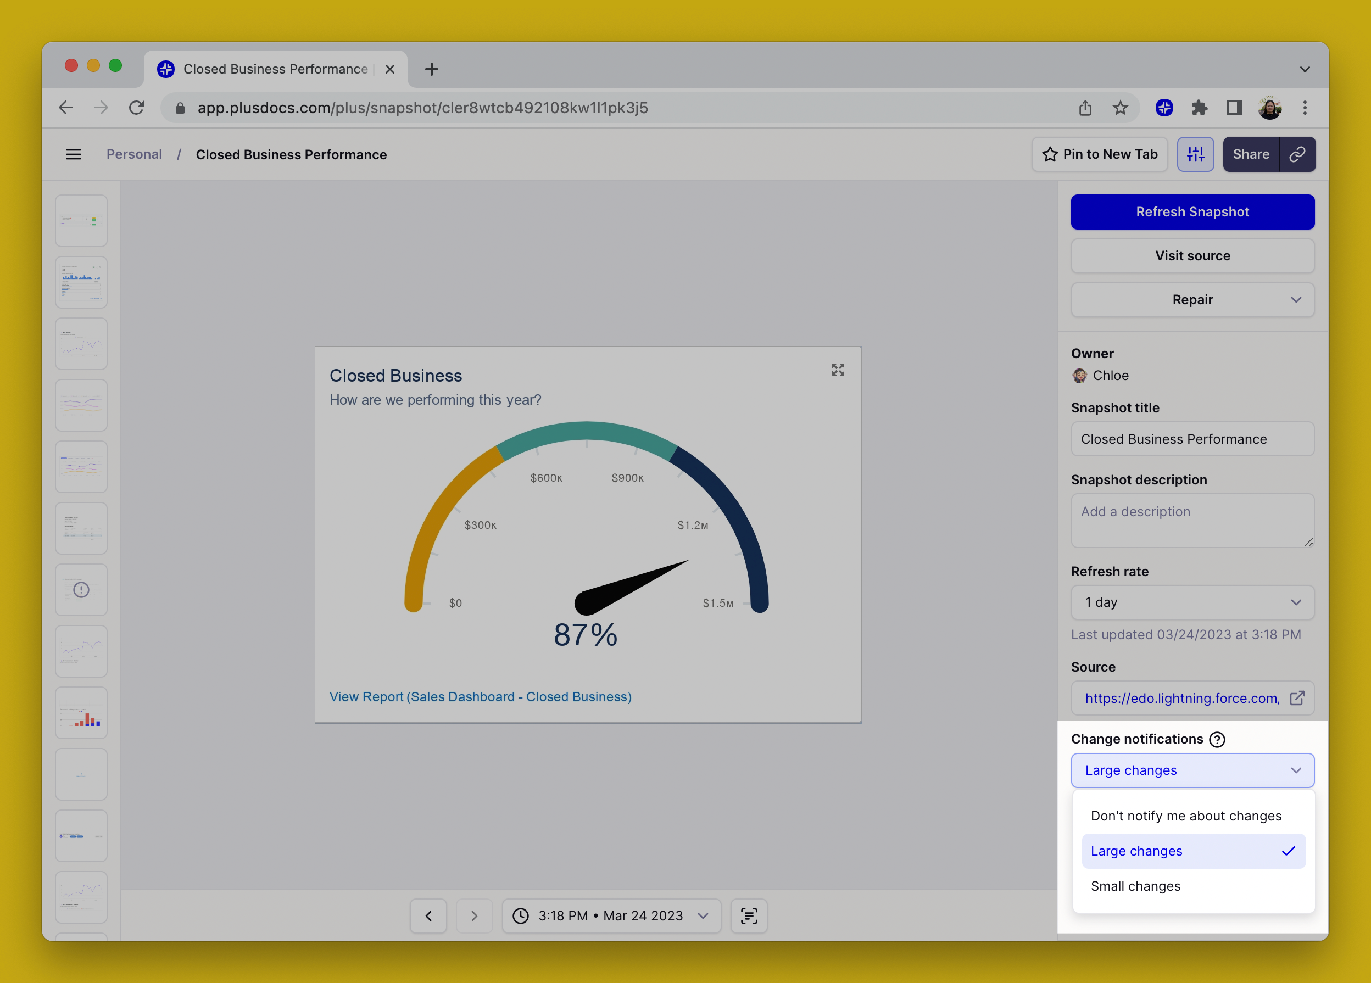This screenshot has width=1371, height=983.
Task: Open the edo.lightning.force.com source link
Action: click(1181, 698)
